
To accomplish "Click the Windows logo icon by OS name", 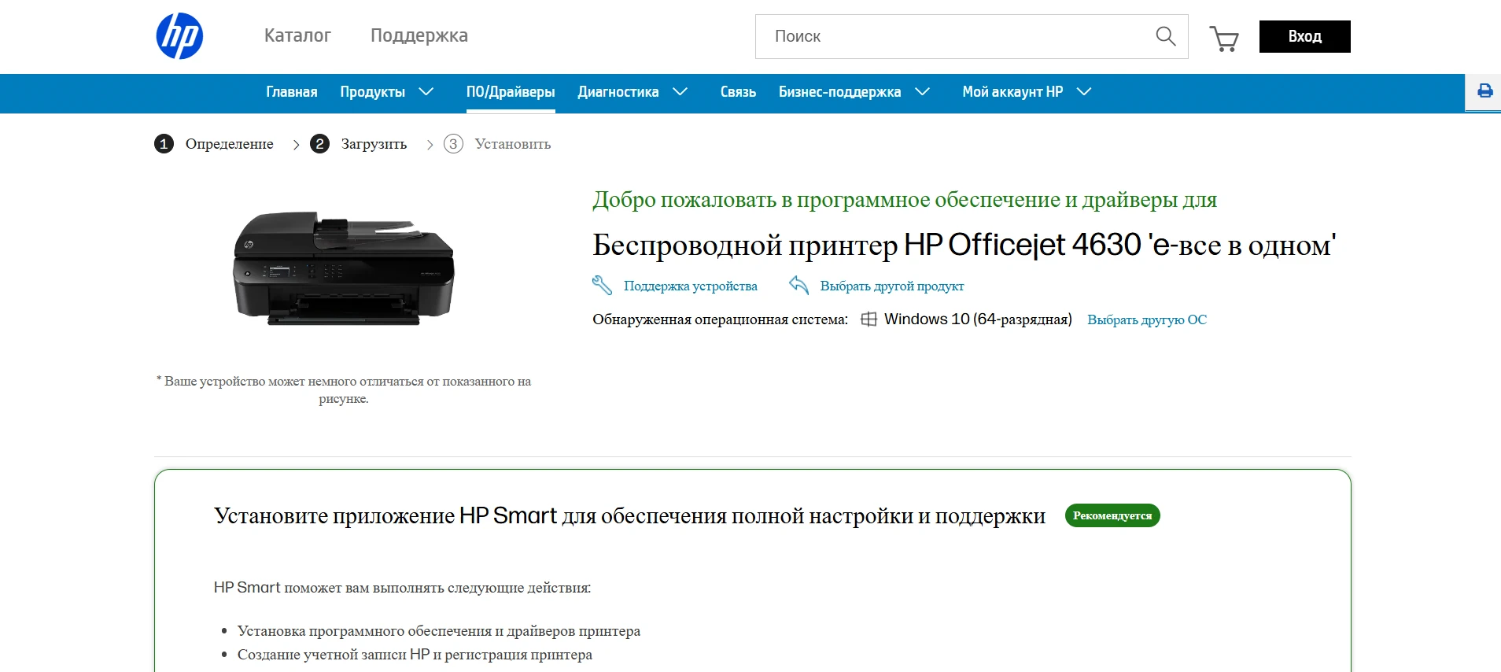I will click(x=869, y=319).
